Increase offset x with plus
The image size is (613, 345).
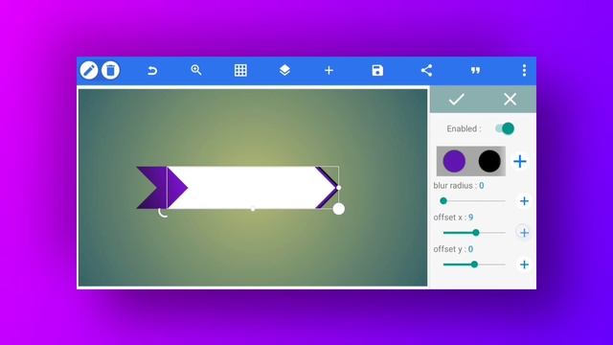[x=524, y=233]
